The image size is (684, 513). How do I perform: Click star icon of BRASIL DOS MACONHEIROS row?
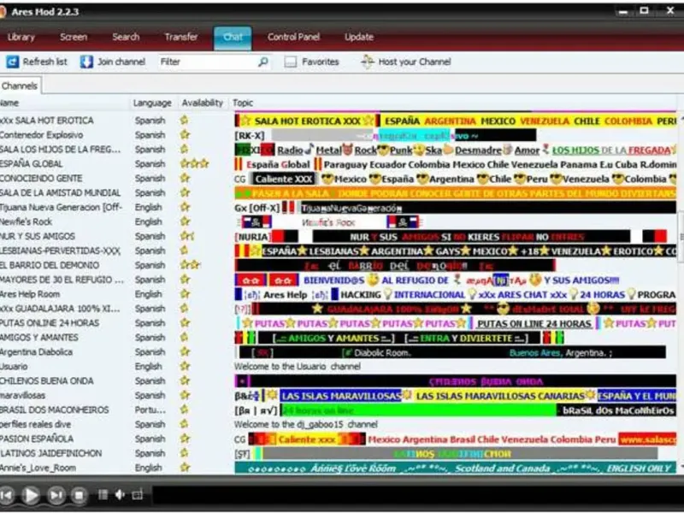(x=184, y=410)
